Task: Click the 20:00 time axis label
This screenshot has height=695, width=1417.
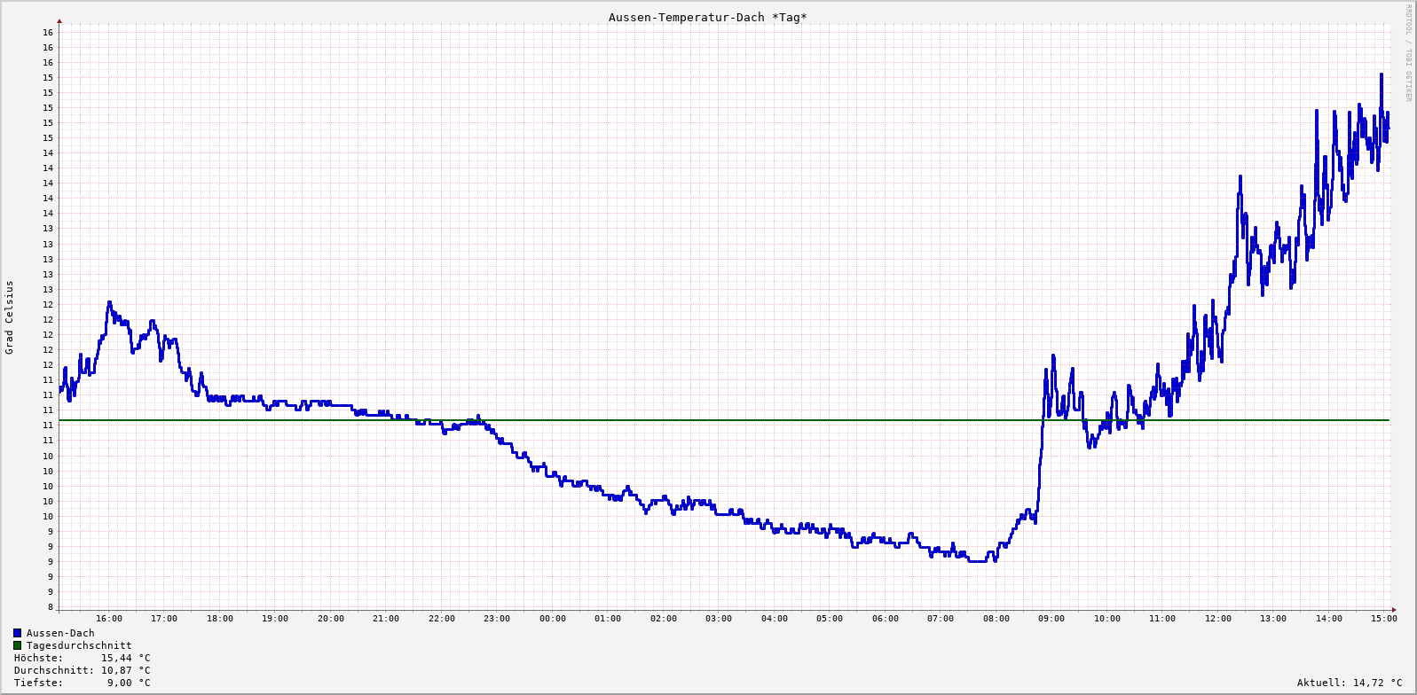Action: 331,619
